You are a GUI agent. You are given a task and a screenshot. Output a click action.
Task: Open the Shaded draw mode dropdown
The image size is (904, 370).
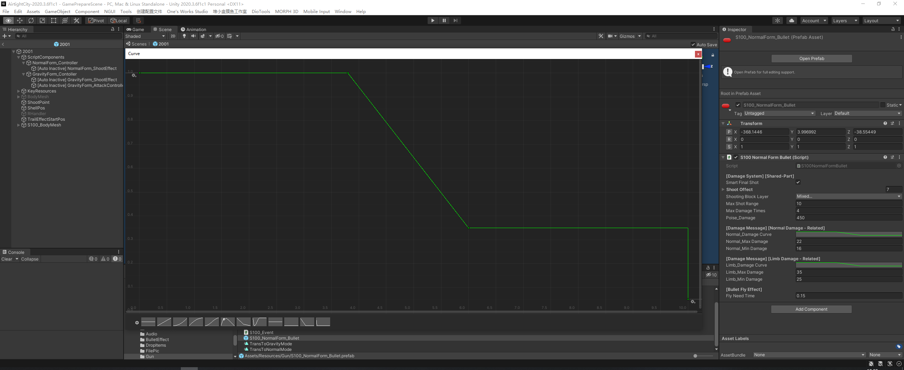pyautogui.click(x=145, y=36)
